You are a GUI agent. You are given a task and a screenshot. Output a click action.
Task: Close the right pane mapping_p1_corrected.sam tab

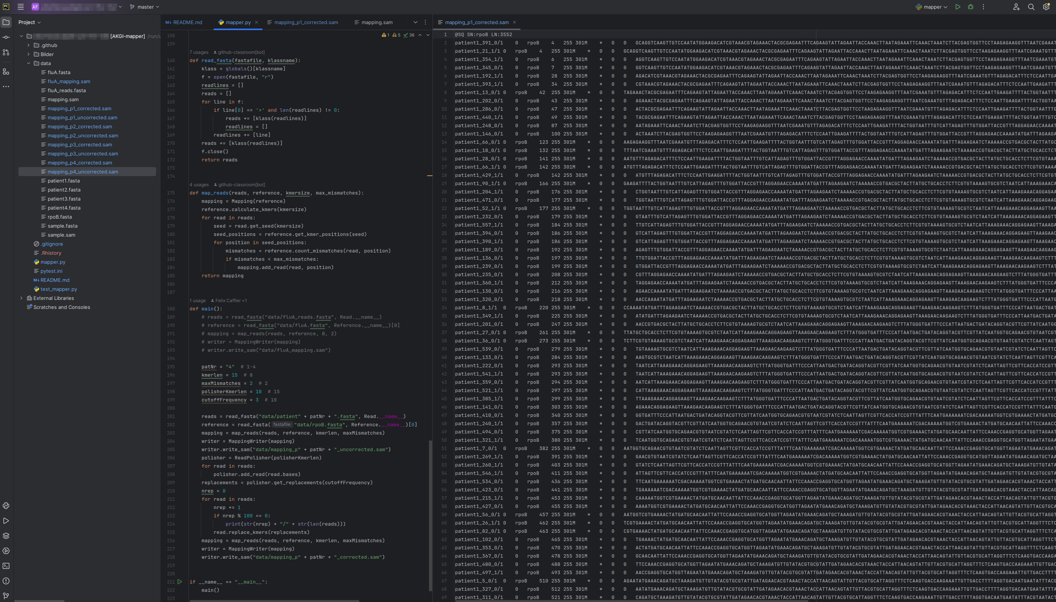point(514,22)
